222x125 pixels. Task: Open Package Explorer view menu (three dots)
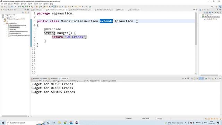[28, 12]
